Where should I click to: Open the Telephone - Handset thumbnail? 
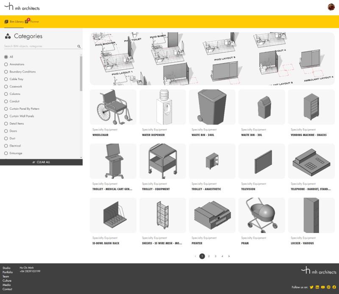point(311,161)
